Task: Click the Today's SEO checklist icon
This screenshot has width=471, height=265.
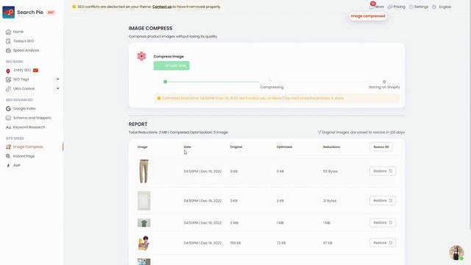Action: pyautogui.click(x=8, y=41)
